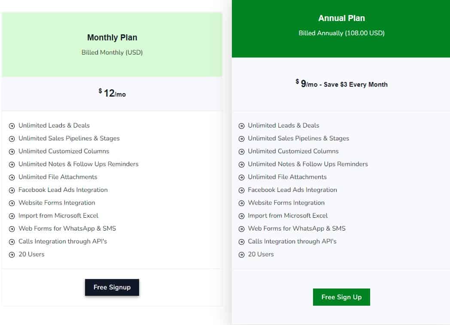Select the arrow icon next to Unlimited File Attachments
This screenshot has height=325, width=450.
pos(12,177)
